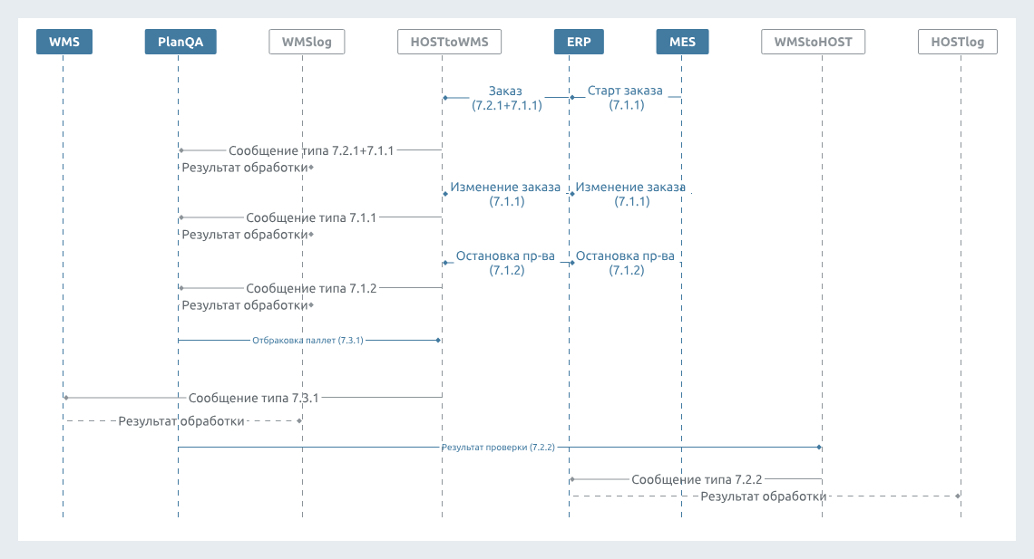Select the PlanQA participant header
The width and height of the screenshot is (1034, 559).
(180, 42)
